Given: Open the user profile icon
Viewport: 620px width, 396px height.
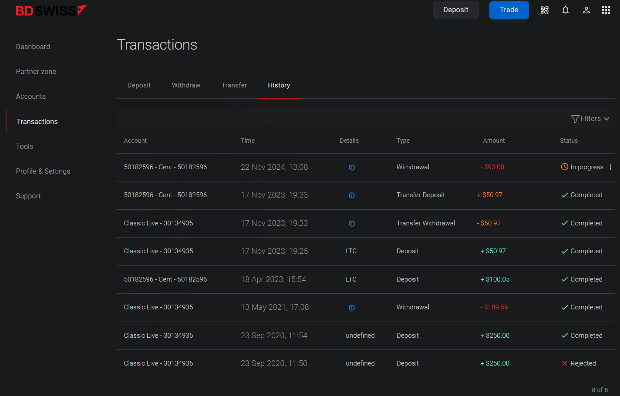Looking at the screenshot, I should (x=586, y=10).
